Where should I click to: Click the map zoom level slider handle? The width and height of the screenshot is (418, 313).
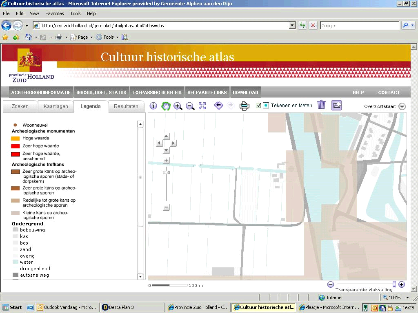(x=167, y=172)
